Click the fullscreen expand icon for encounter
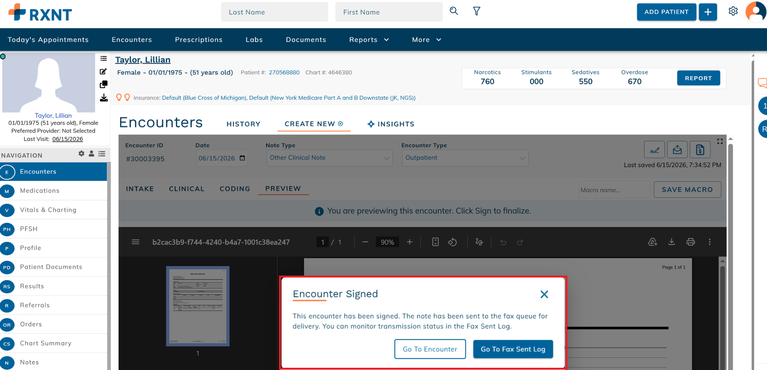 (720, 141)
